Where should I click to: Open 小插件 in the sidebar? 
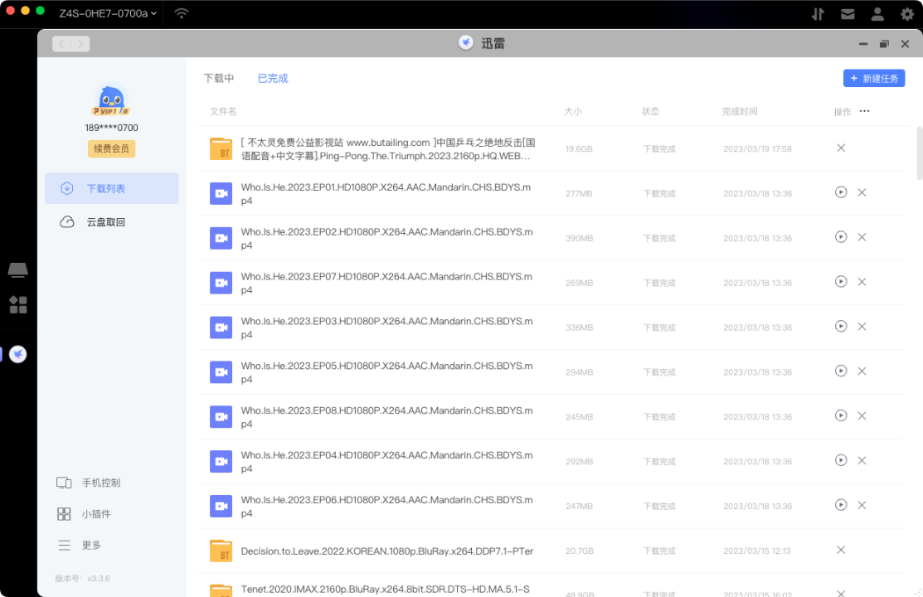84,514
